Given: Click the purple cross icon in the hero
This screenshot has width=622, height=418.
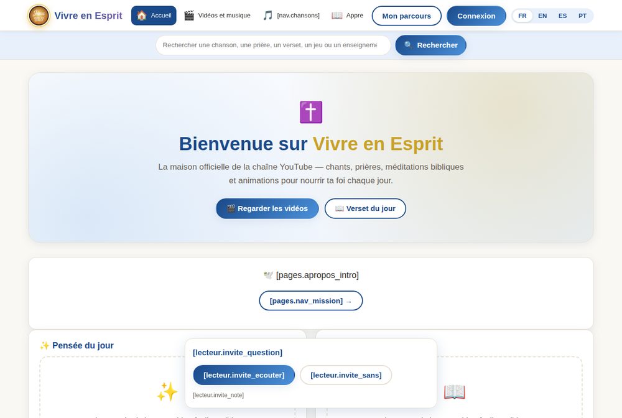Looking at the screenshot, I should pyautogui.click(x=311, y=112).
